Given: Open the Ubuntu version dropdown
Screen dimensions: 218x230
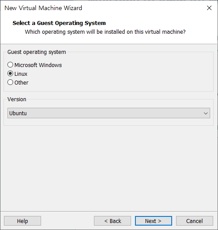Looking at the screenshot, I should [x=109, y=113].
